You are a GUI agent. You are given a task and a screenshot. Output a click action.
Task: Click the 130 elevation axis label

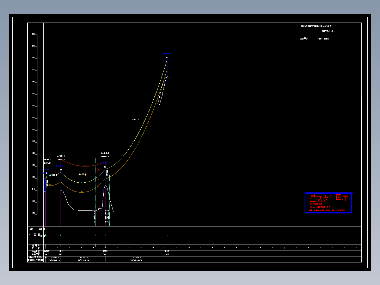click(x=33, y=213)
